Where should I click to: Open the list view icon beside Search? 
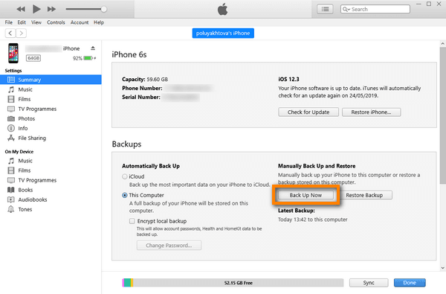coord(325,9)
